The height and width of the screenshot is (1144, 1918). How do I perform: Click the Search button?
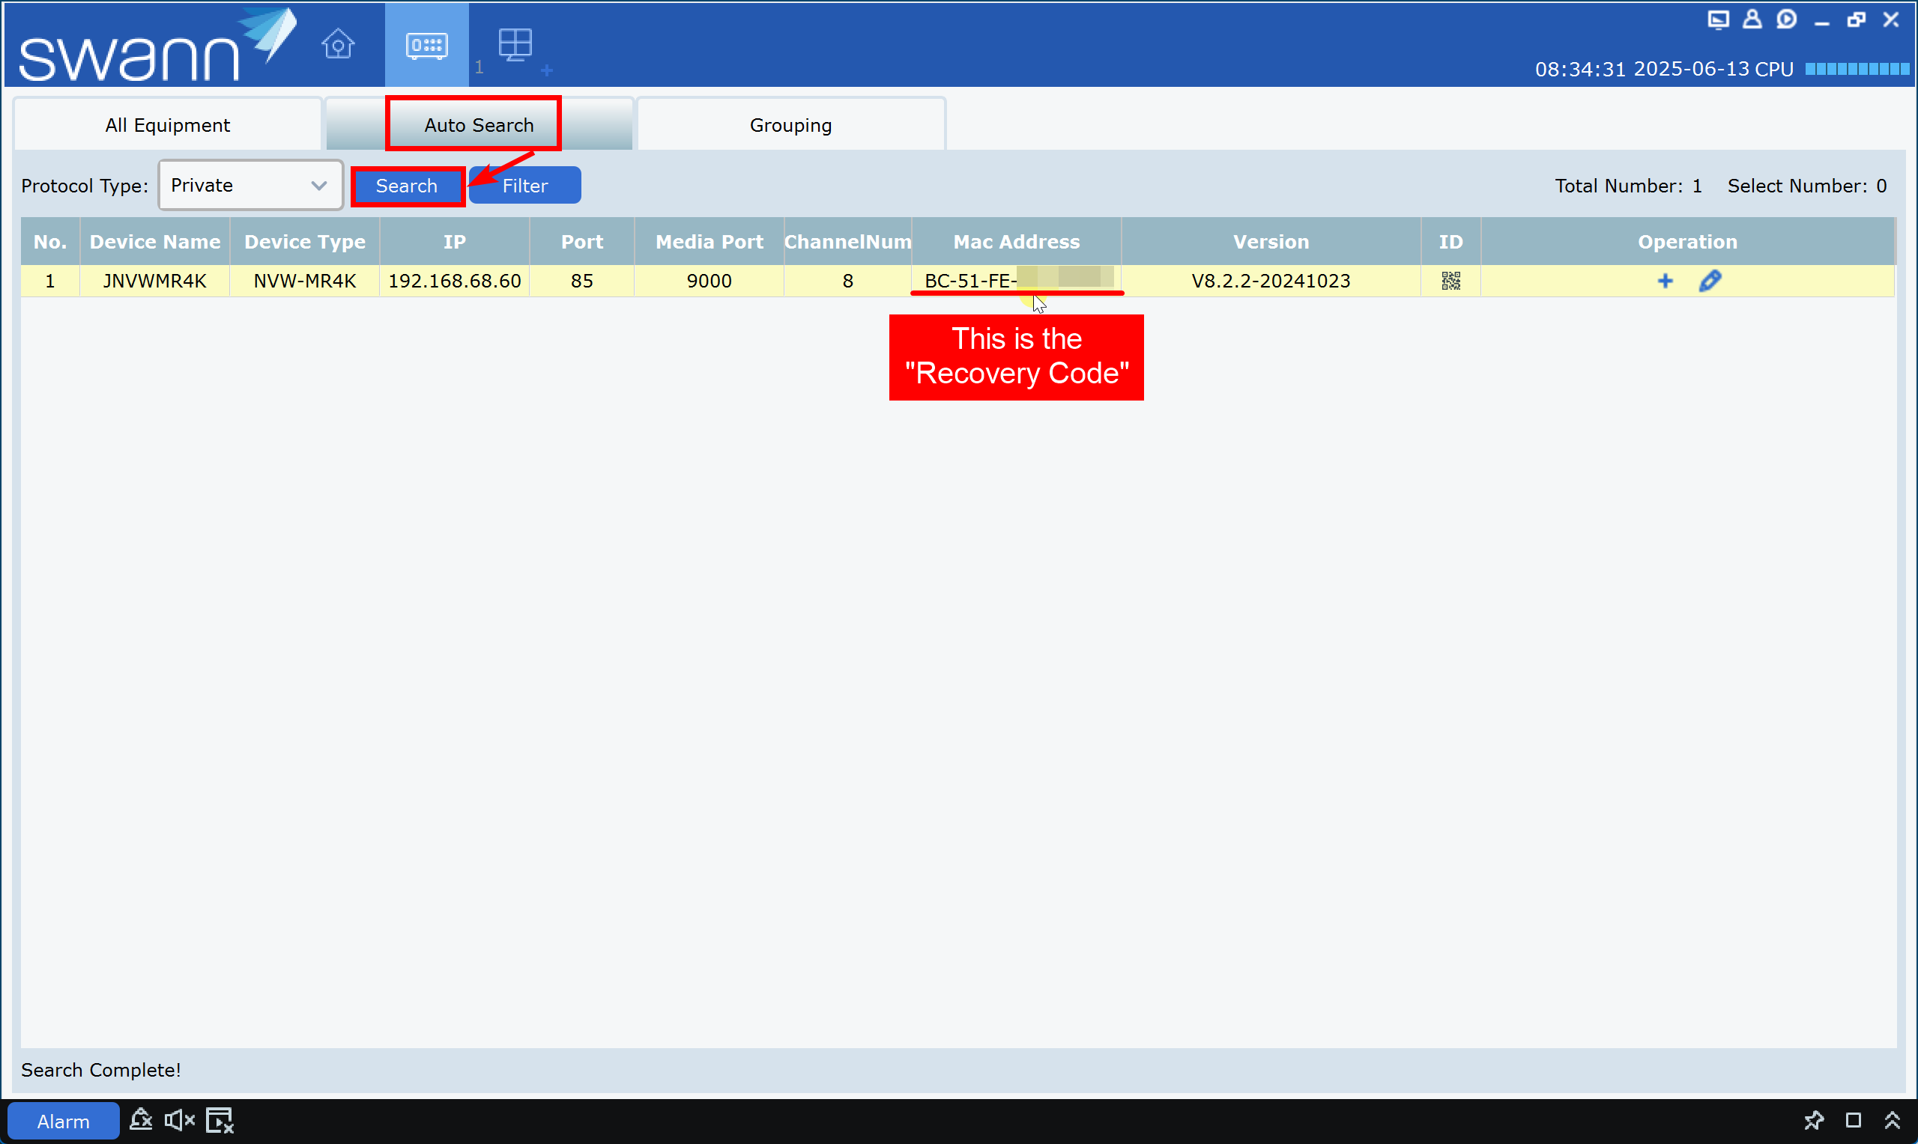coord(406,186)
